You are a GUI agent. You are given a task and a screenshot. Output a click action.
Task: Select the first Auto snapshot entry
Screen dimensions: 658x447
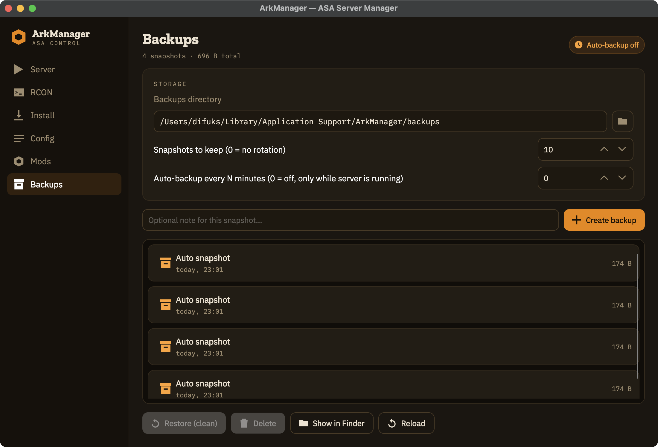pyautogui.click(x=393, y=263)
